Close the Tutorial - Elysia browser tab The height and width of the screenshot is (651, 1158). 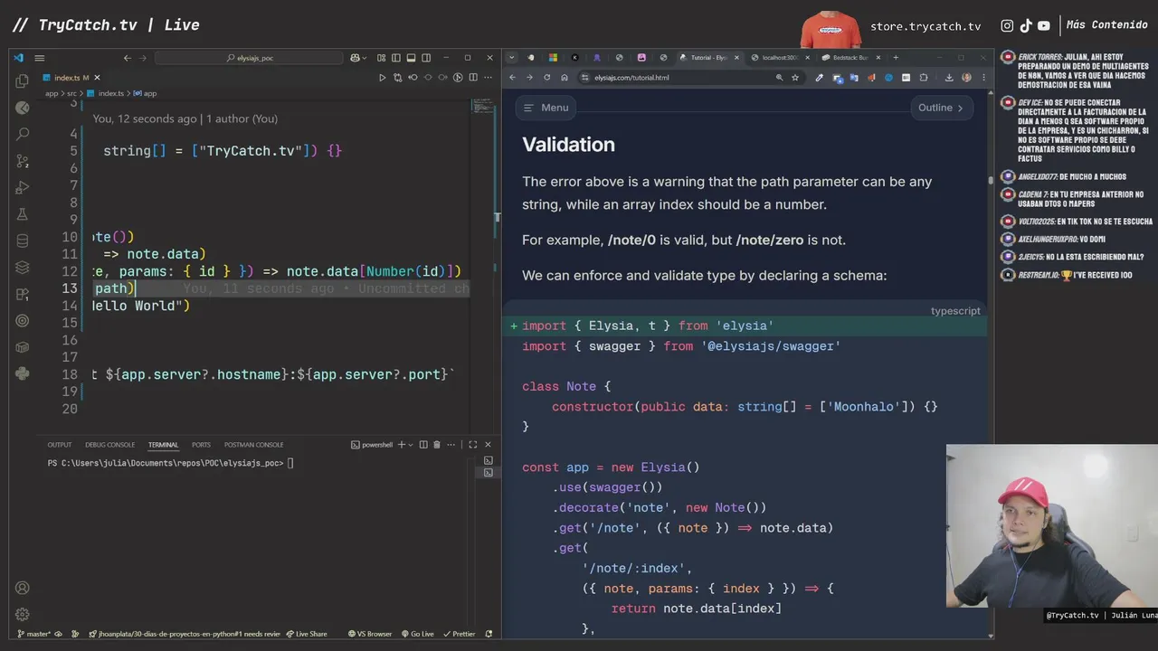(736, 57)
